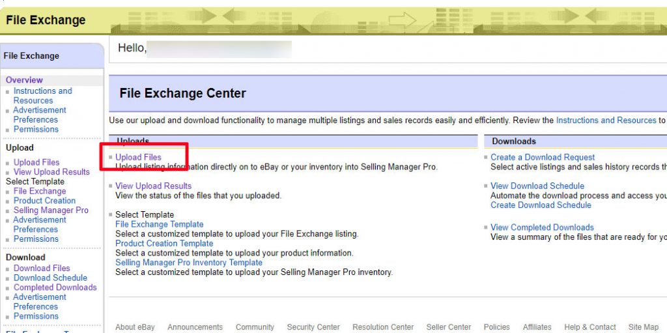Open Site Map footer link
This screenshot has width=667, height=333.
pos(643,327)
